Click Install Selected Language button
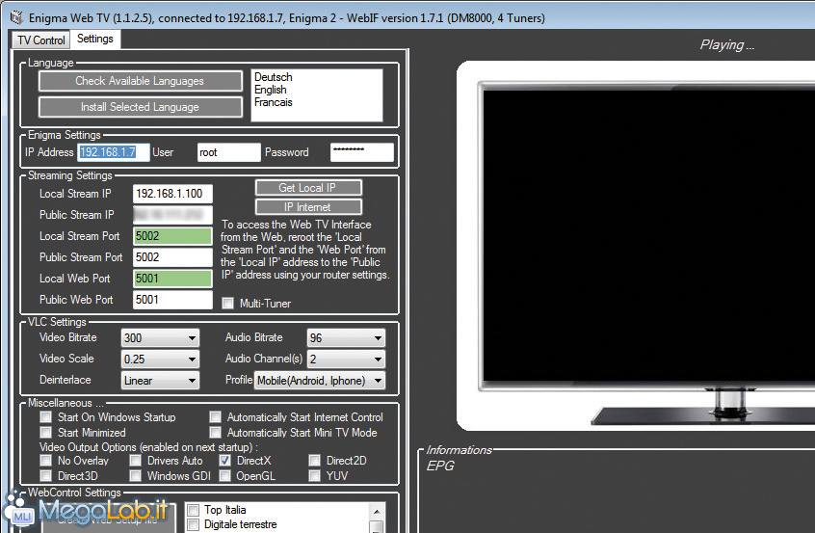Viewport: 815px width, 533px height. click(x=140, y=107)
